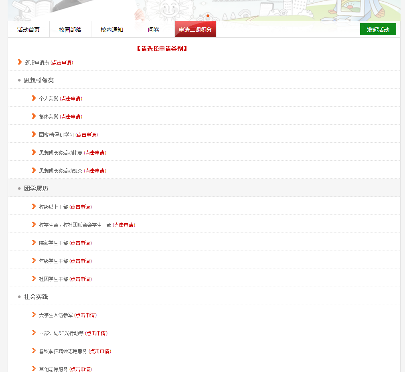The width and height of the screenshot is (405, 372).
Task: Click the arrow icon beside 团校/青马班学习
Action: 34,134
